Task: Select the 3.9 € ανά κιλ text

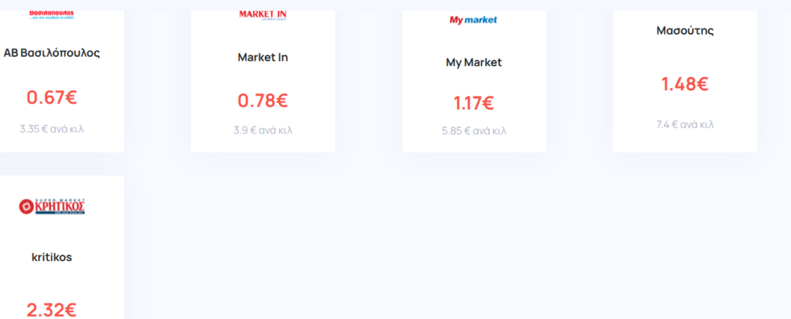Action: (x=263, y=131)
